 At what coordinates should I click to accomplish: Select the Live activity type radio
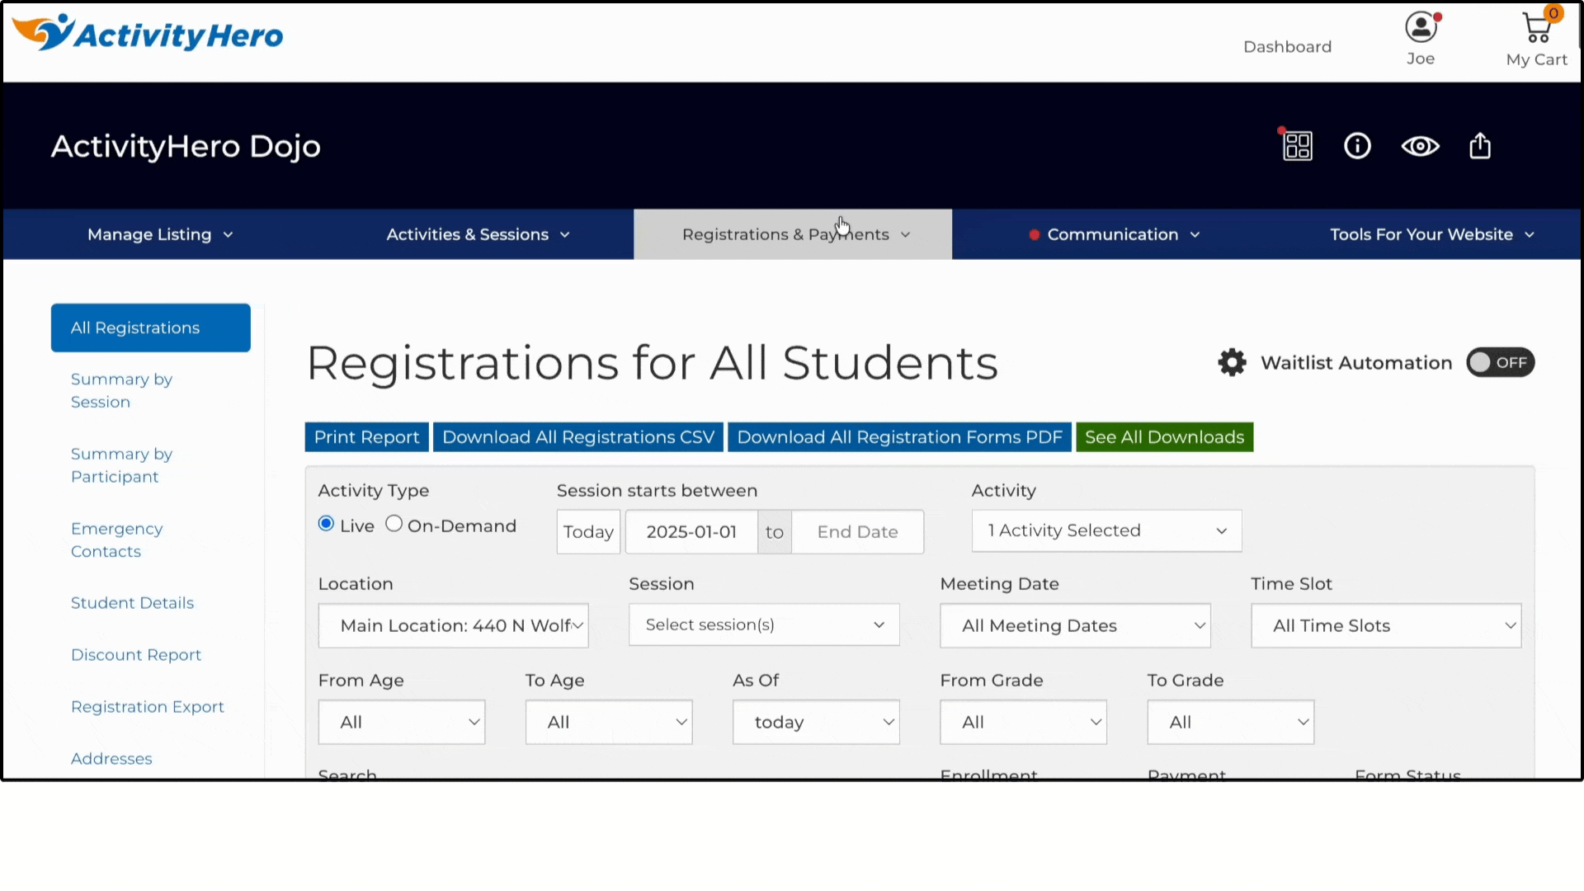tap(326, 524)
